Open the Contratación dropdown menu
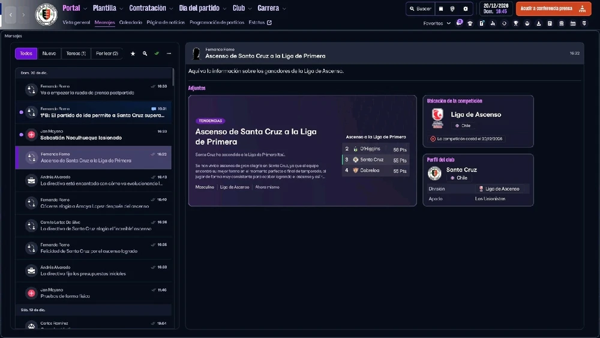Image resolution: width=600 pixels, height=338 pixels. click(x=151, y=8)
